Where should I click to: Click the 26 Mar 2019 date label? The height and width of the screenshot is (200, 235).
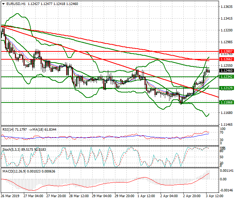[11, 196]
